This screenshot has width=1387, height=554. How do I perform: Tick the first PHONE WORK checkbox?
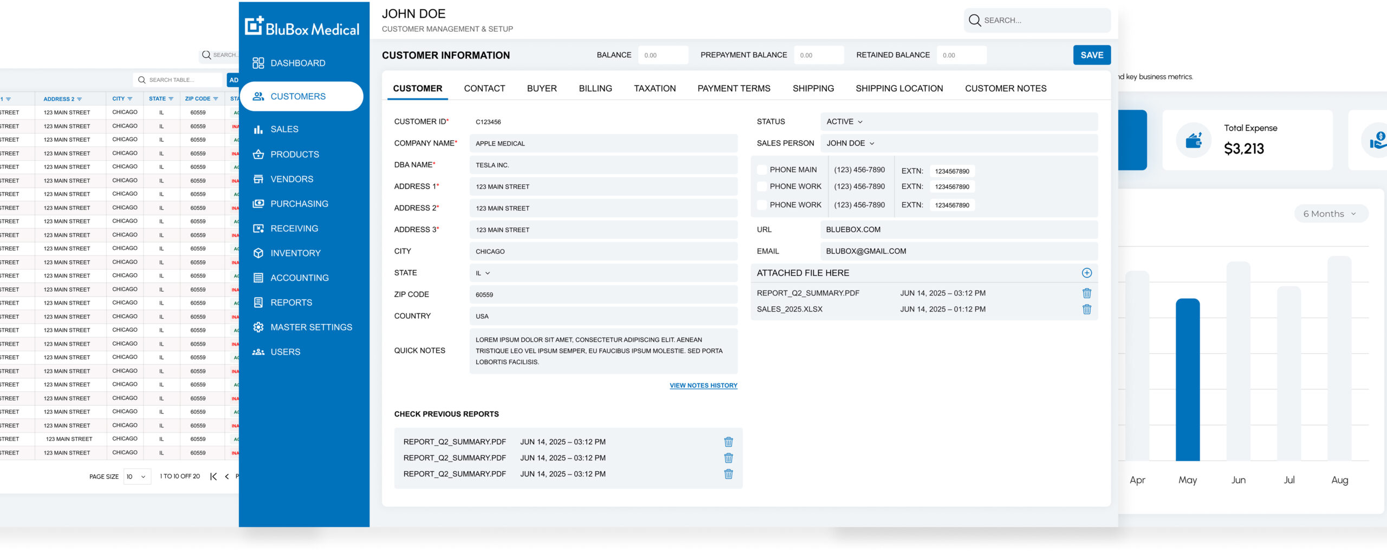coord(761,187)
